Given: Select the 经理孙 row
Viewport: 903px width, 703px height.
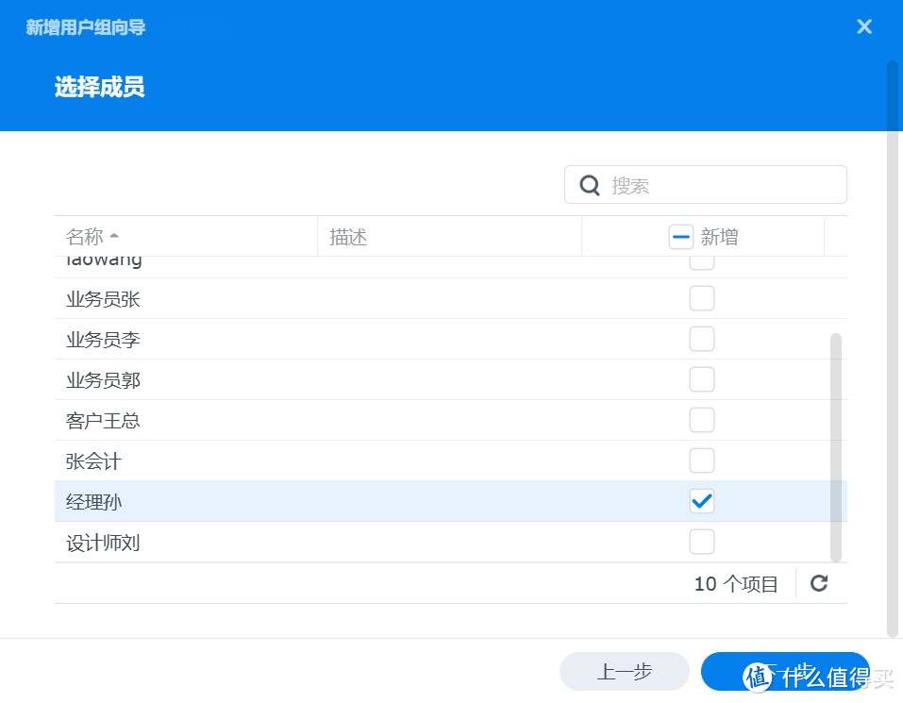Looking at the screenshot, I should pos(283,501).
